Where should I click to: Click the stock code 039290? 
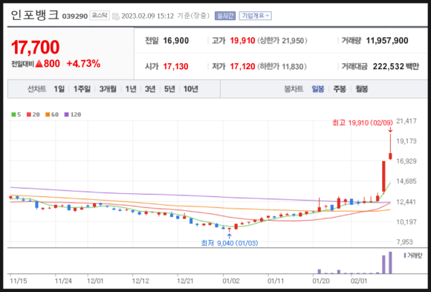click(x=75, y=16)
